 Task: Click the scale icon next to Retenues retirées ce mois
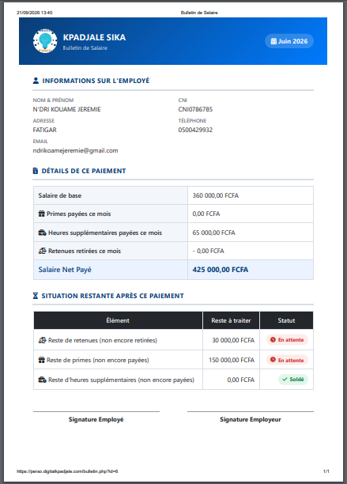point(42,251)
